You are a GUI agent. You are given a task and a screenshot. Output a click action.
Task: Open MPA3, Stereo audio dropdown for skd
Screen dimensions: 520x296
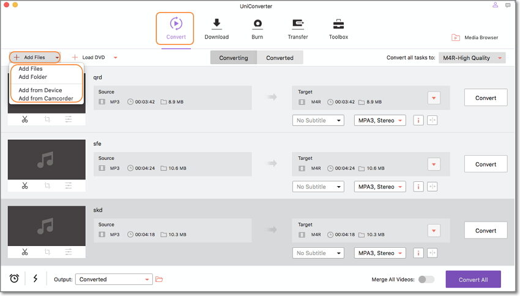380,253
